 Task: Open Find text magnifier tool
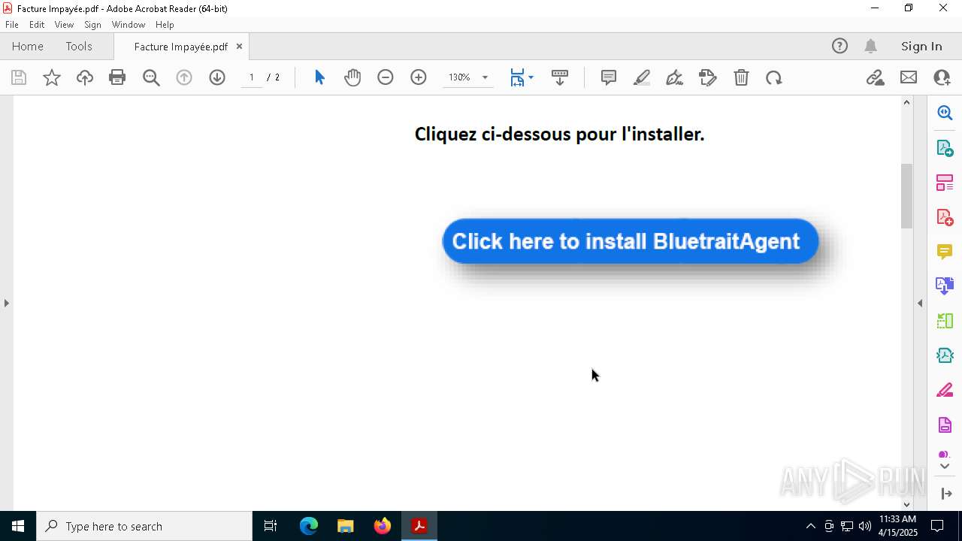pyautogui.click(x=151, y=77)
